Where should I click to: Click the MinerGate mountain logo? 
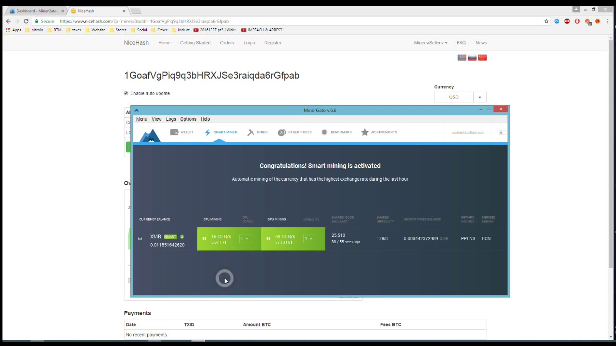(151, 135)
